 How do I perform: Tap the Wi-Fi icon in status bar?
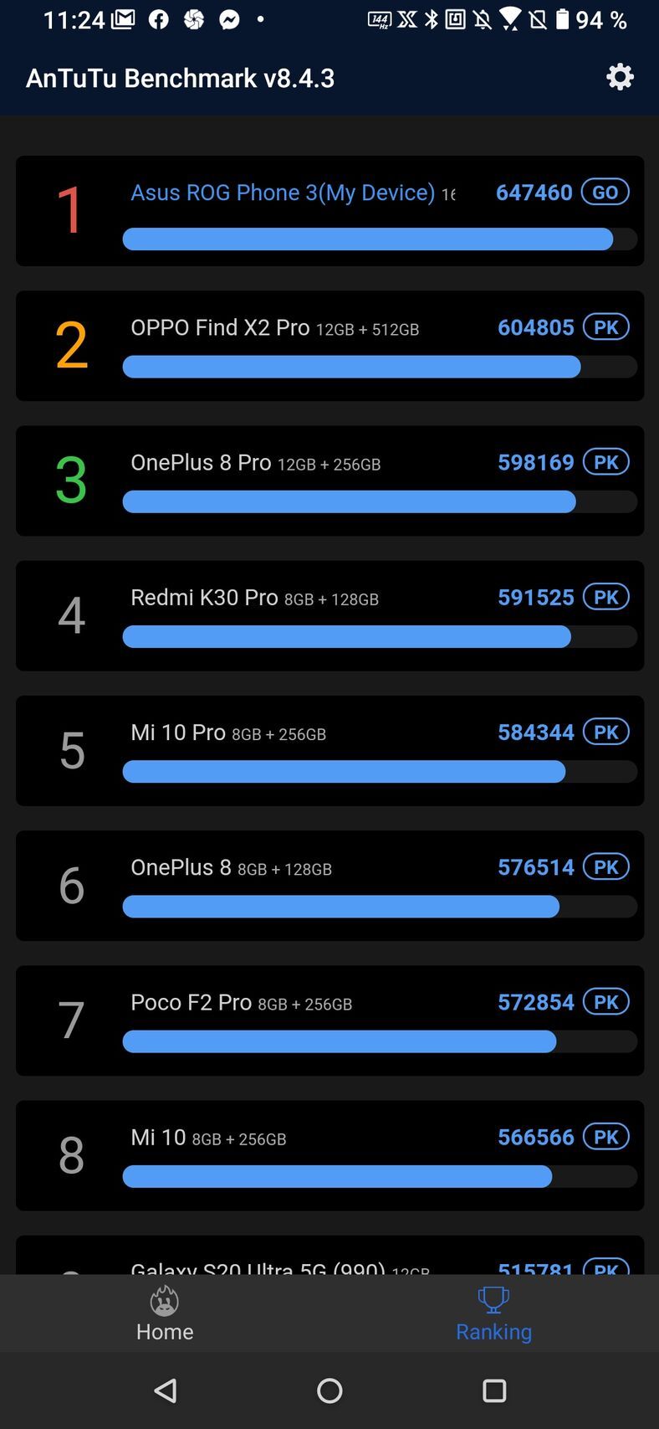511,19
